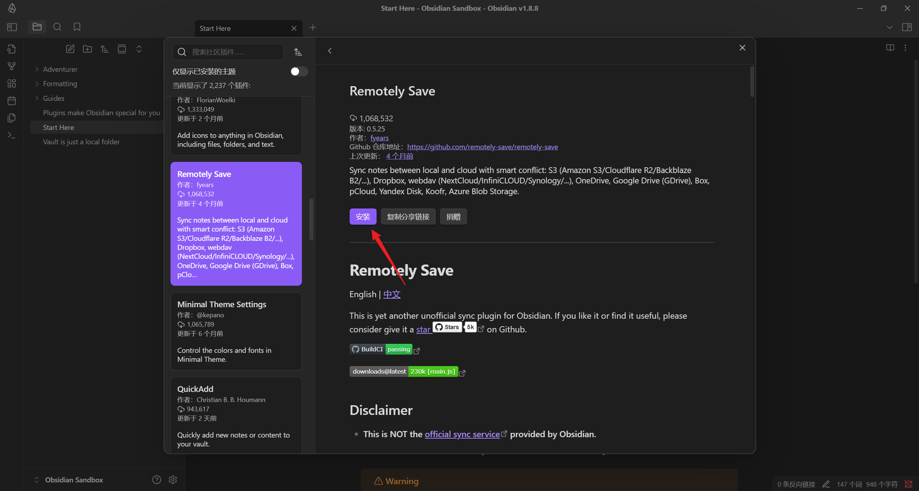Open the note's more options menu
Screen dimensions: 919x491
[x=905, y=48]
